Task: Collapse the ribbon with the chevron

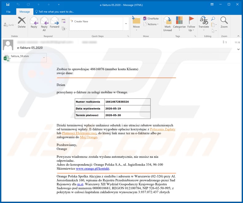Action: [x=238, y=36]
